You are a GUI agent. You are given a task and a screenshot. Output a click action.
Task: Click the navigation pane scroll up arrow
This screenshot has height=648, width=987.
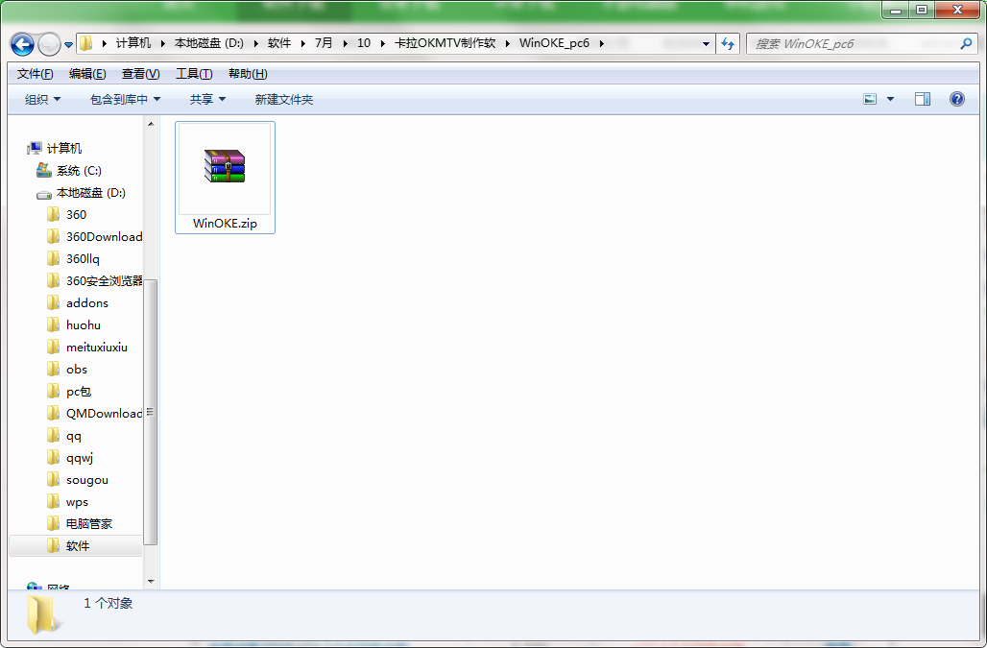[x=151, y=124]
